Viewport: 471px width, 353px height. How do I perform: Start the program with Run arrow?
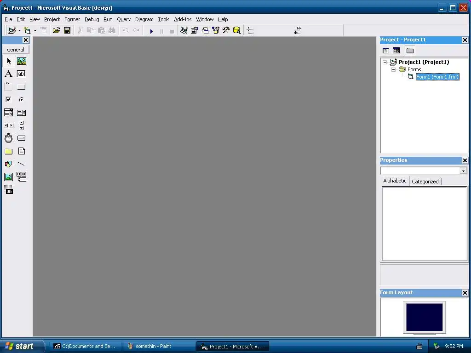coord(151,31)
